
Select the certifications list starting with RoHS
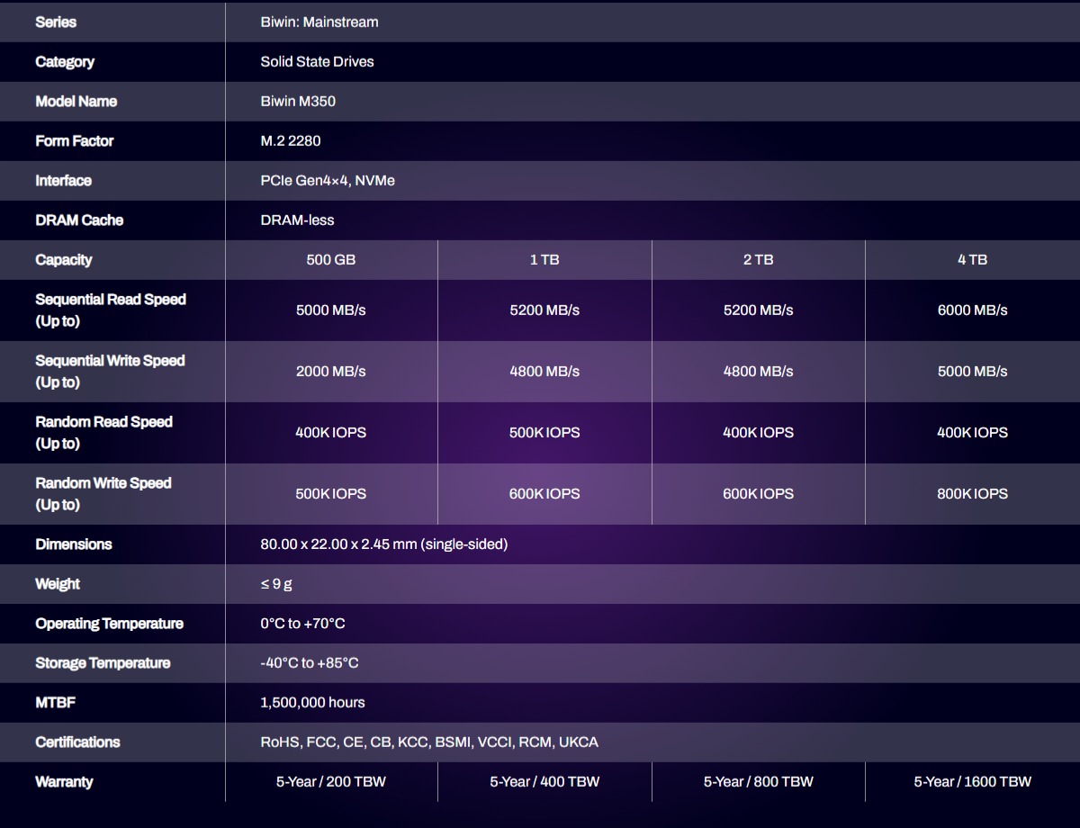[x=429, y=742]
